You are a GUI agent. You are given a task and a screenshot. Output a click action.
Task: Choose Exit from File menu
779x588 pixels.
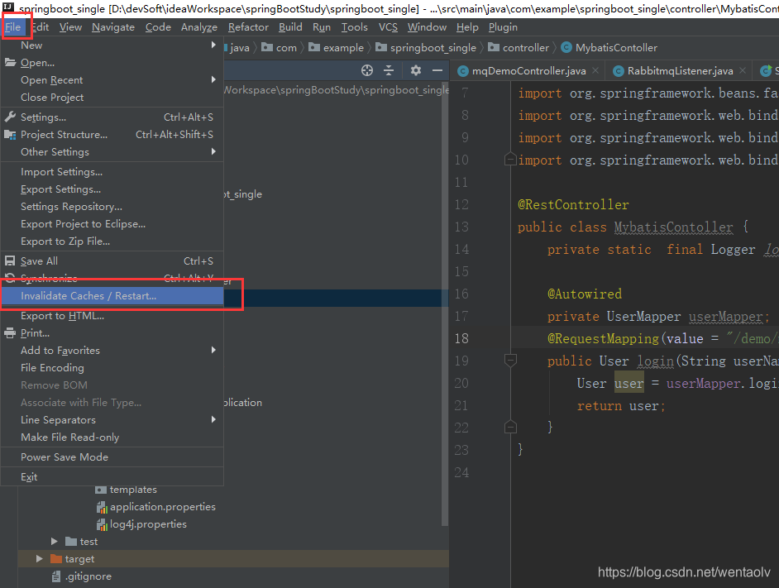112,477
